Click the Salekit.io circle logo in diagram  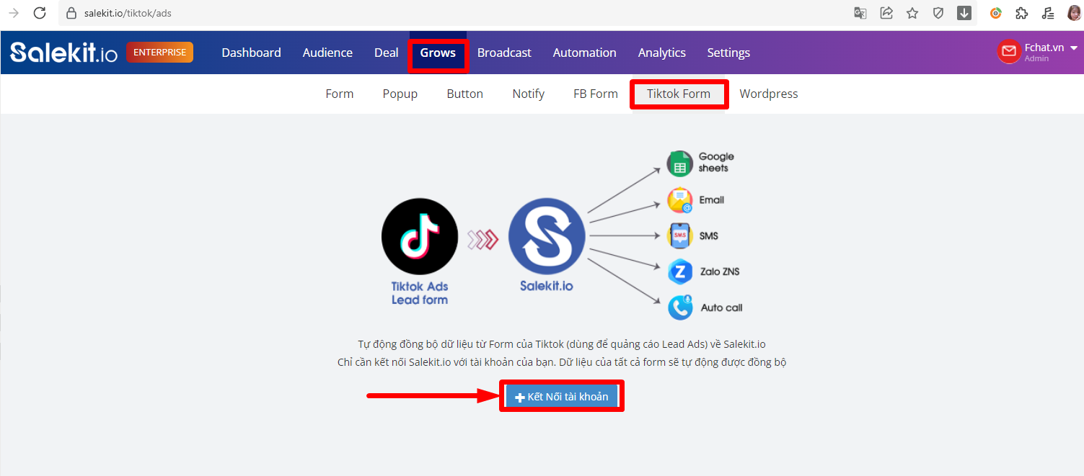click(x=547, y=236)
